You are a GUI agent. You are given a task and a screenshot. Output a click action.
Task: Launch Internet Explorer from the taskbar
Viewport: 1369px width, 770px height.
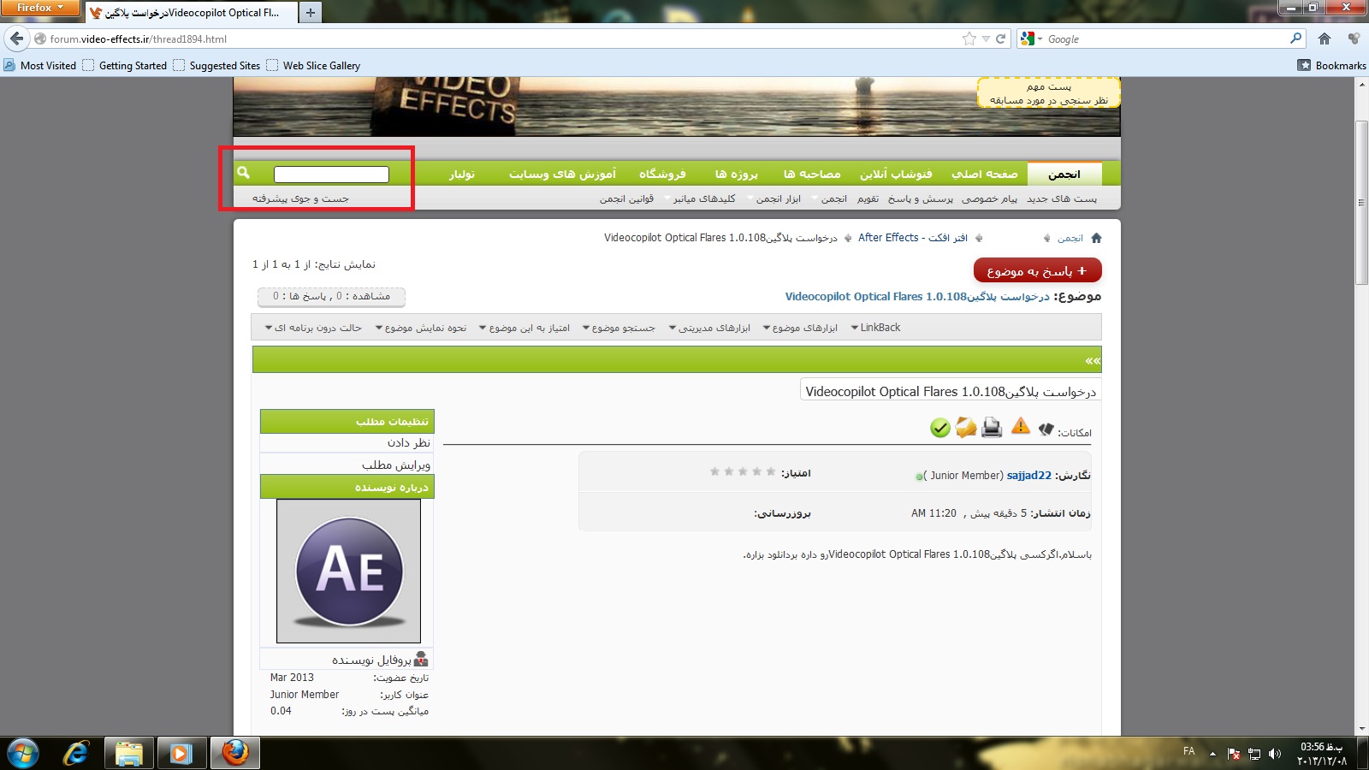[x=76, y=753]
